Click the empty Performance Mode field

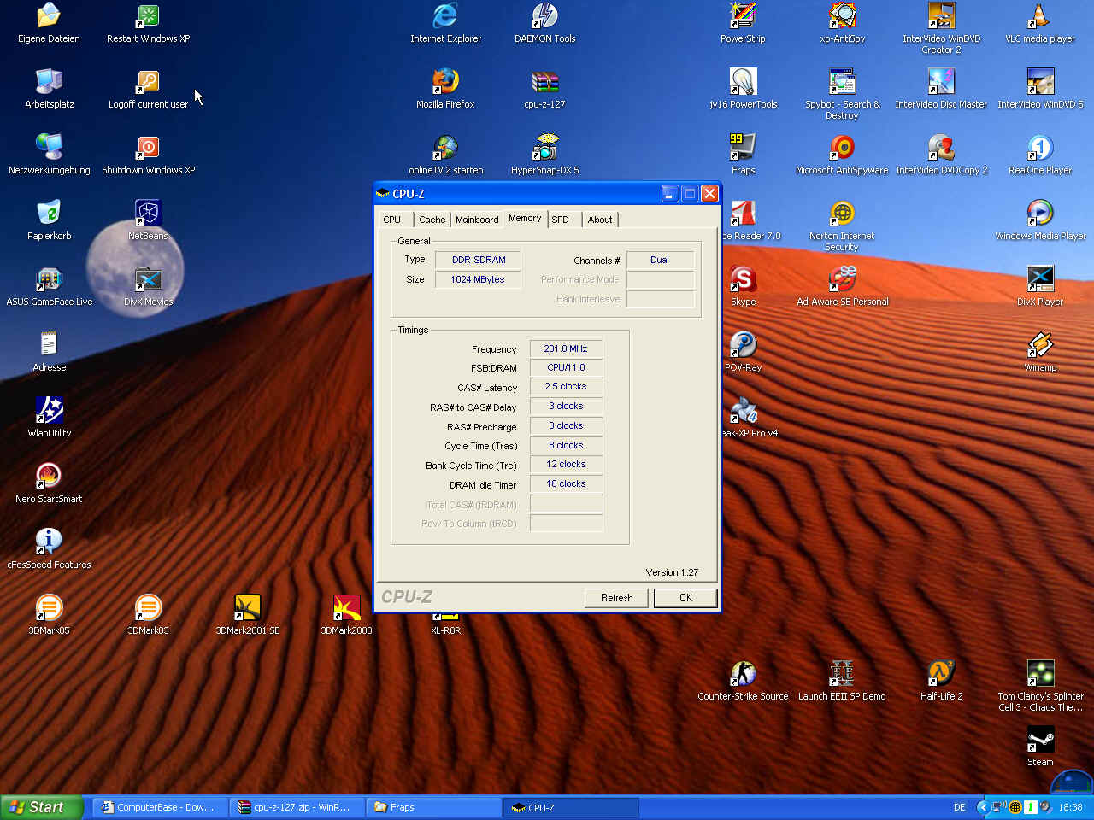(x=661, y=279)
